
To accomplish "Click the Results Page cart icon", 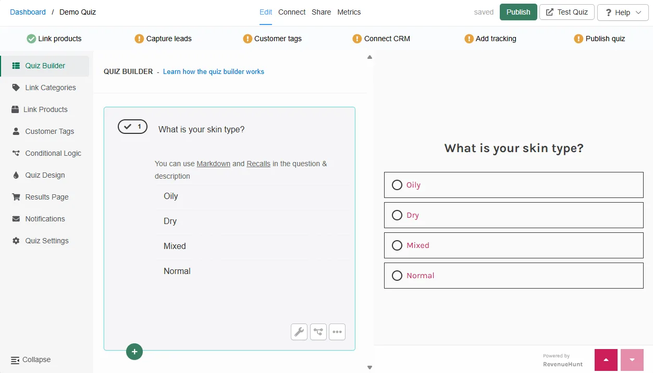I will (16, 197).
